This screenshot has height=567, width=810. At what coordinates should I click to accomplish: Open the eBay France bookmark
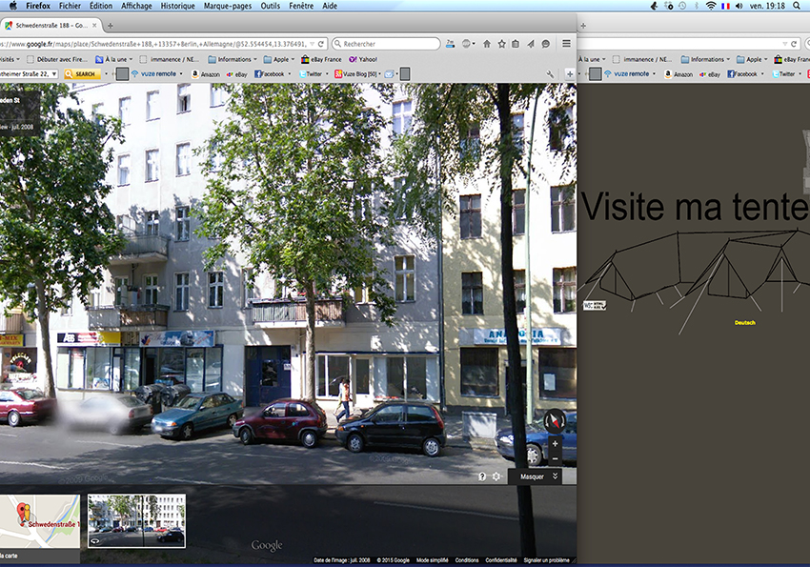[x=321, y=59]
